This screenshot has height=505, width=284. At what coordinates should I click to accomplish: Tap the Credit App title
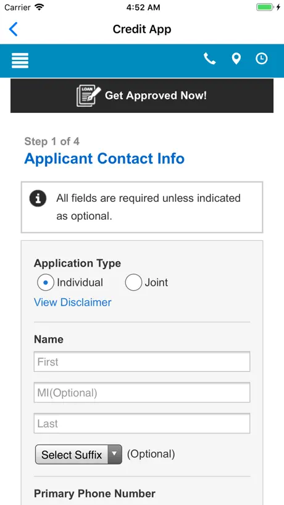point(142,29)
